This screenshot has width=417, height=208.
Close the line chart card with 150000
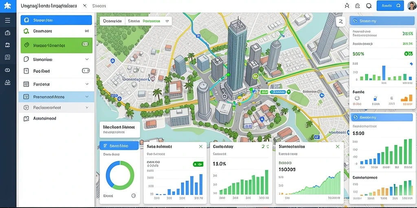pyautogui.click(x=338, y=146)
